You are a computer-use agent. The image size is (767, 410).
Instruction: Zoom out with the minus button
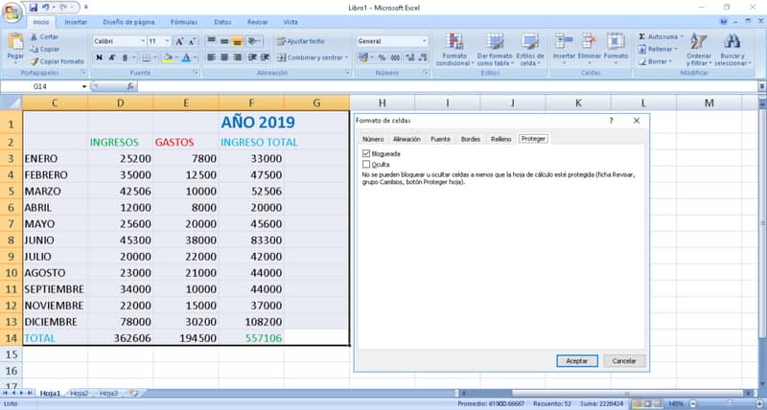tap(691, 404)
